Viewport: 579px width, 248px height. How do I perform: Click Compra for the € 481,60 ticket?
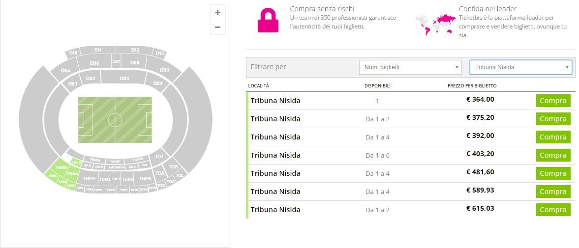pos(553,173)
